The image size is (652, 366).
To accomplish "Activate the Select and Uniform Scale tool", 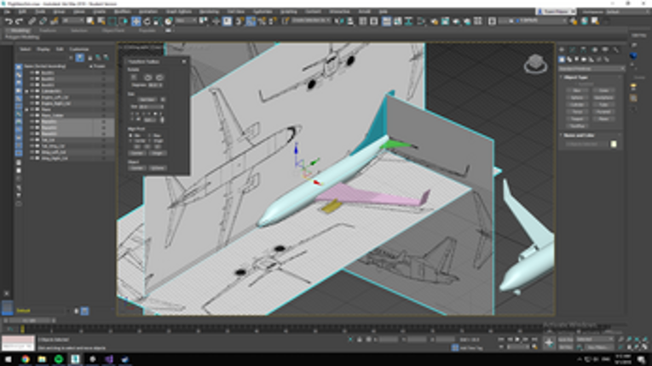I will pyautogui.click(x=158, y=21).
